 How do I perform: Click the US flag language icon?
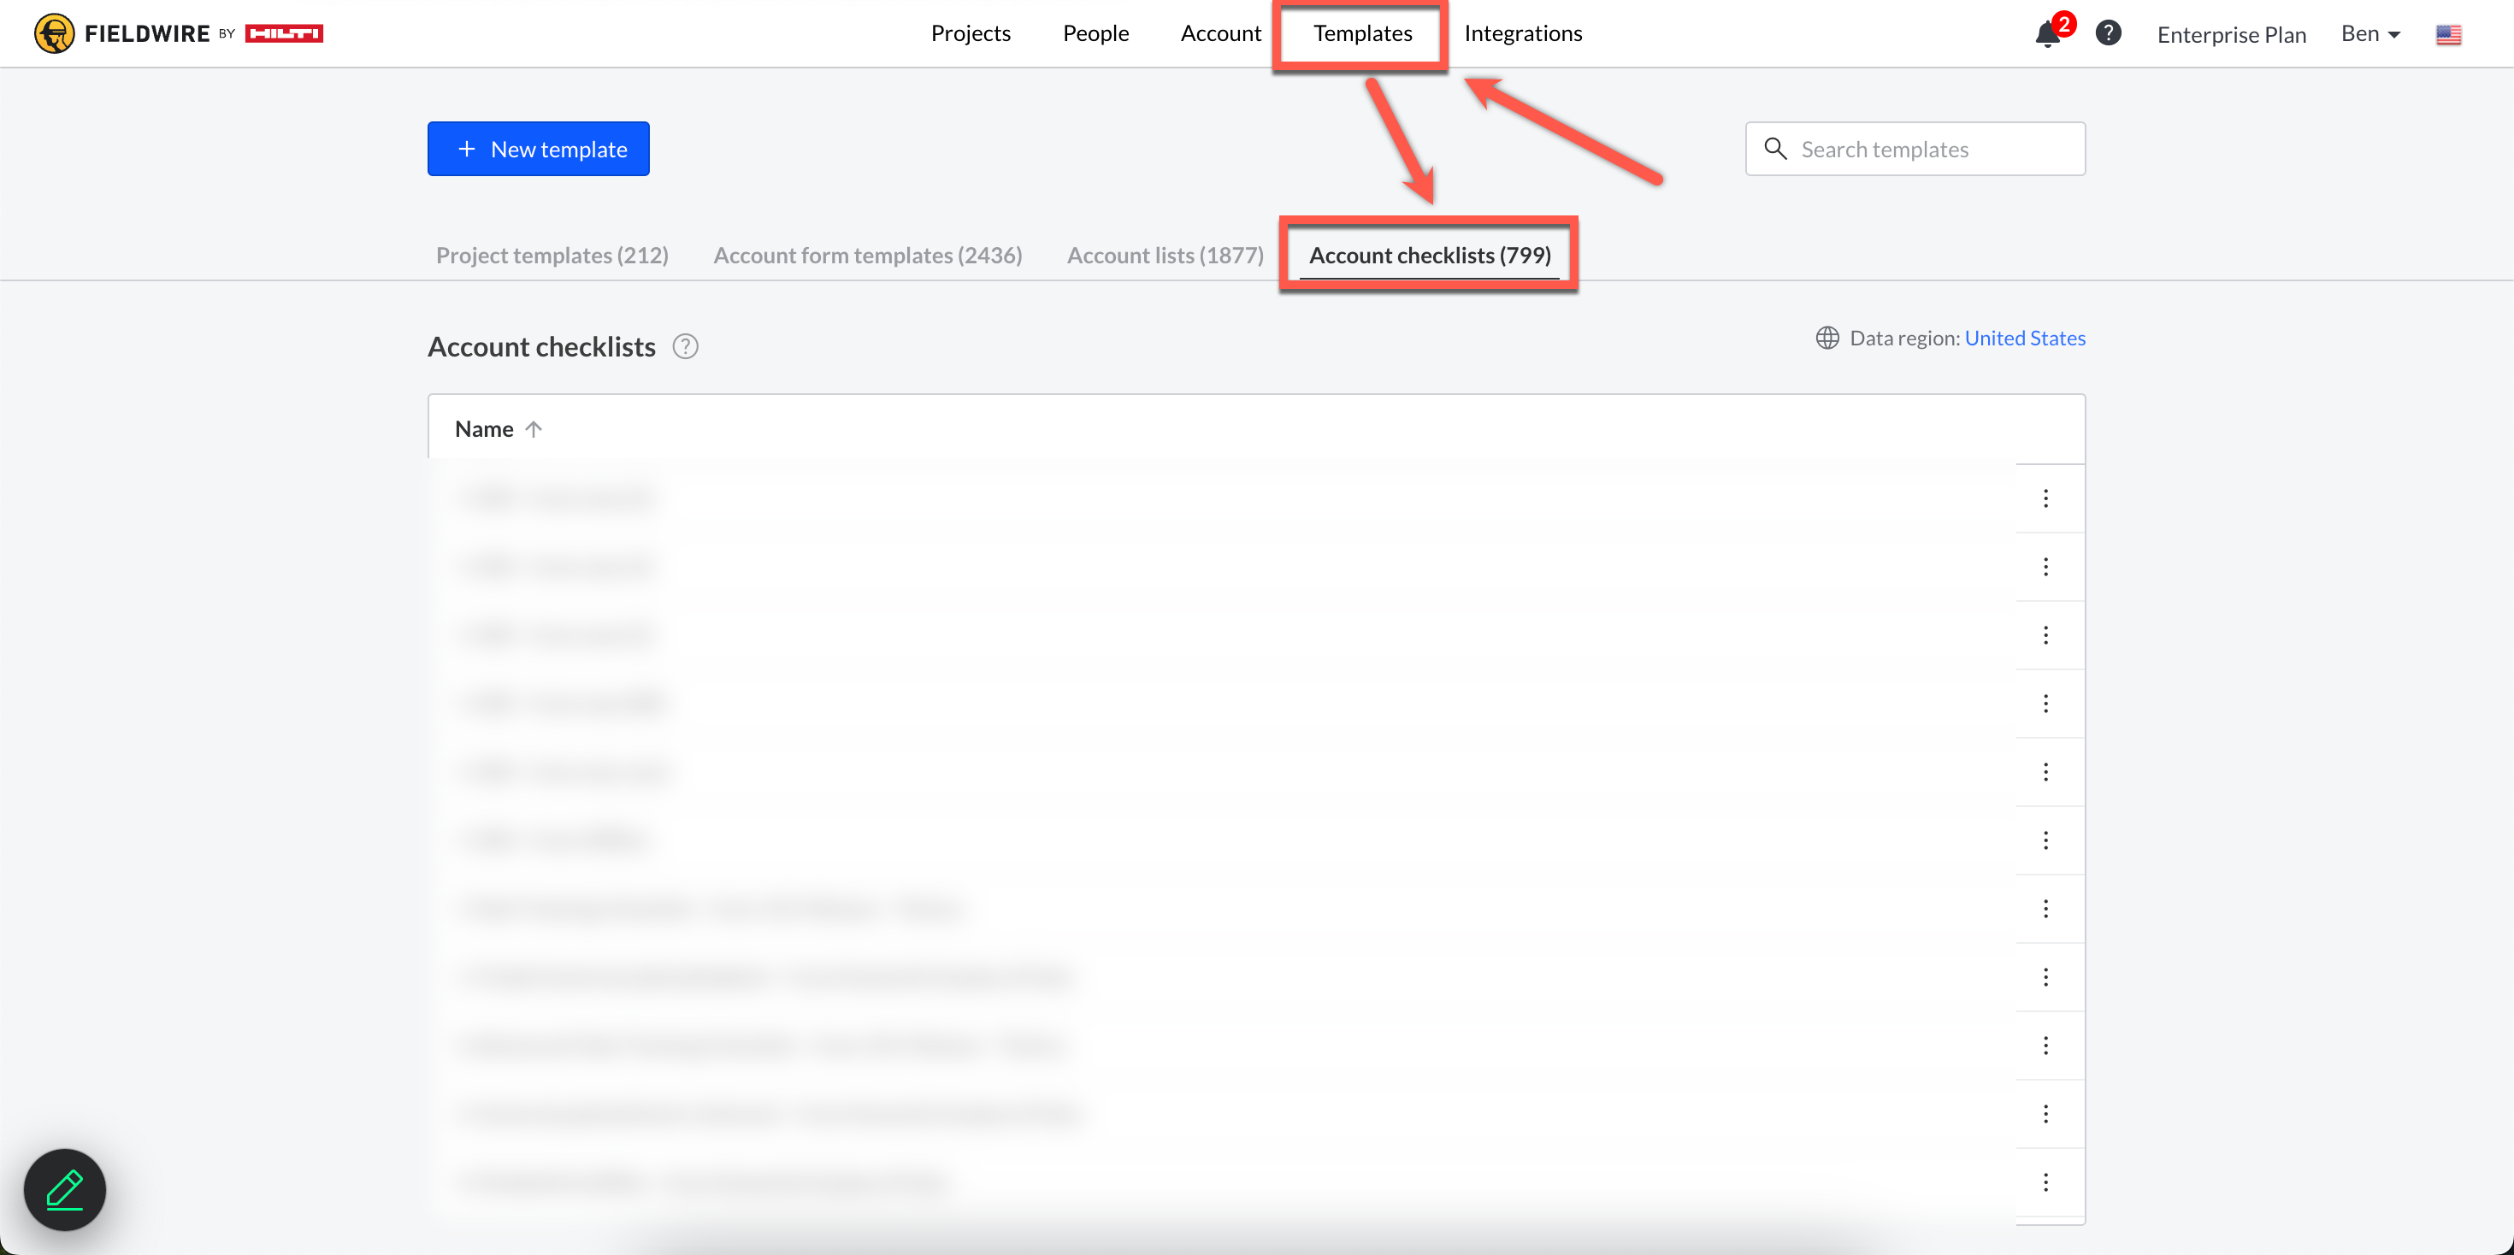(x=2447, y=34)
